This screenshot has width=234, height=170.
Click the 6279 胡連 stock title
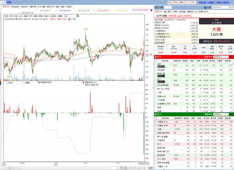coord(162,16)
